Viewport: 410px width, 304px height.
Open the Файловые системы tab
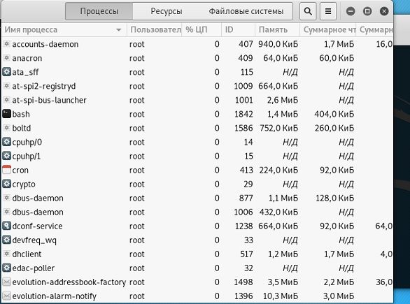click(246, 11)
